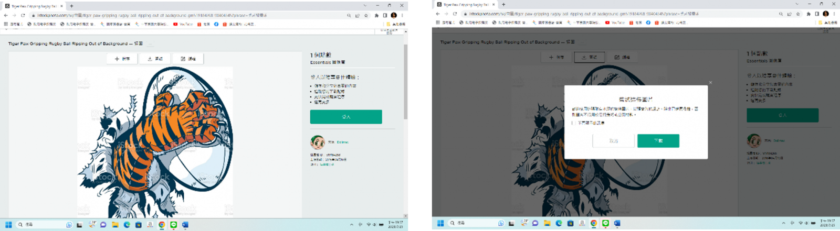Open the Extensions puzzle icon in the right browser
Screen dimensions: 840x231
click(x=808, y=14)
